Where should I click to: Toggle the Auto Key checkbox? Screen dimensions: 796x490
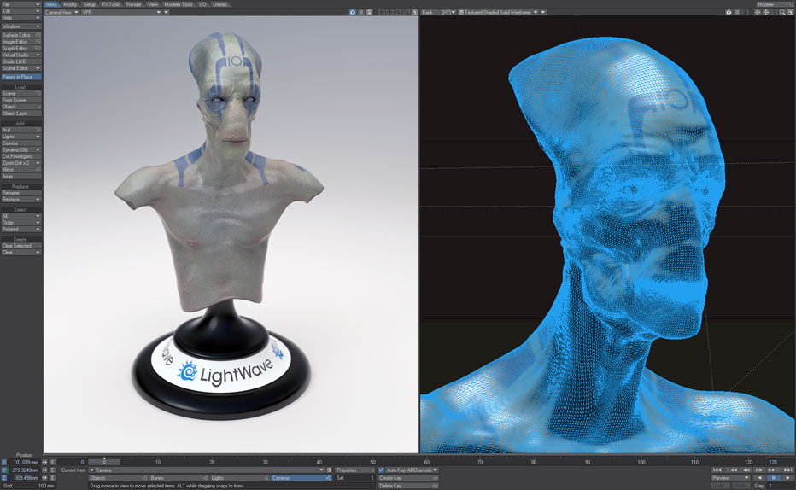click(381, 470)
